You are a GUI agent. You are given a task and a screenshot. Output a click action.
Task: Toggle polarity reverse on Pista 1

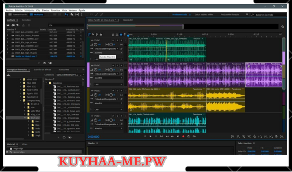pyautogui.click(x=121, y=49)
